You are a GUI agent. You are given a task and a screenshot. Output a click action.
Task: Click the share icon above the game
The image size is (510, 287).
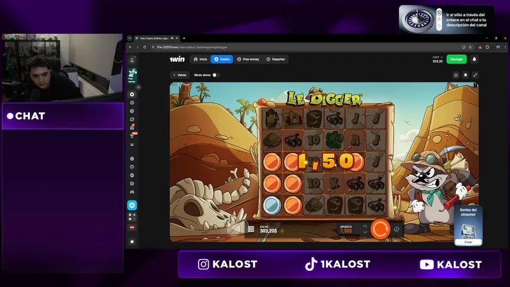click(x=456, y=75)
